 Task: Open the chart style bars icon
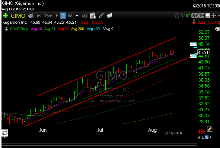(85, 16)
